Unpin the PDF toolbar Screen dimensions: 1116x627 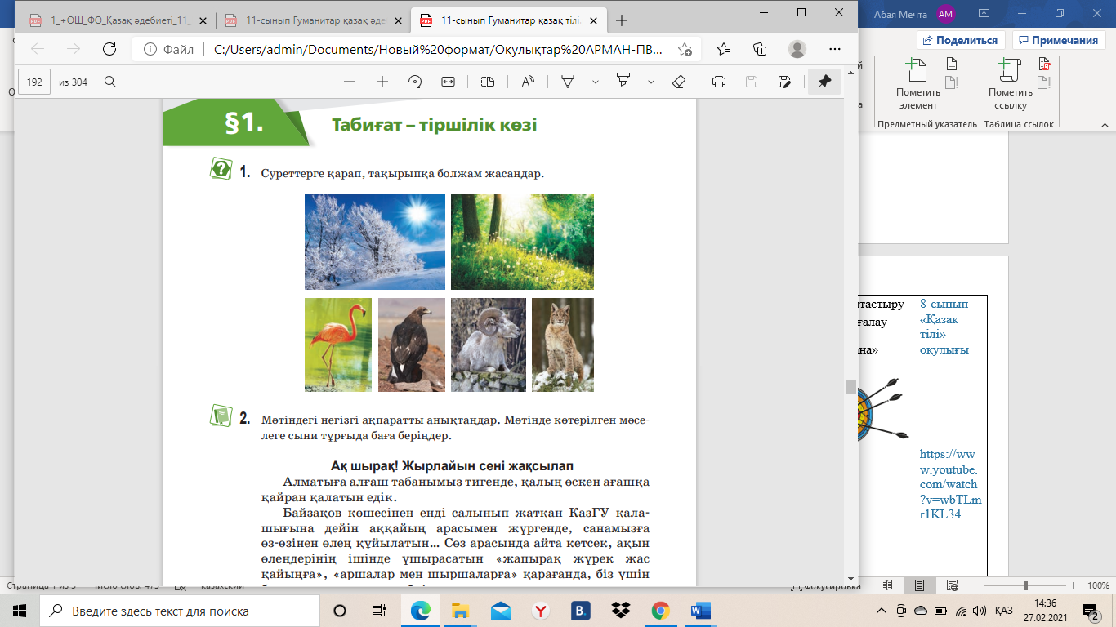coord(824,82)
